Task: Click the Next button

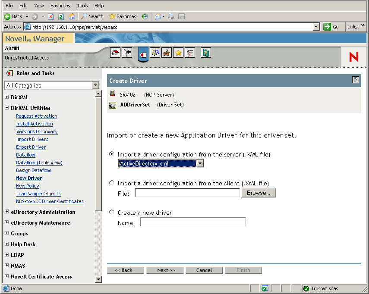Action: click(x=164, y=270)
